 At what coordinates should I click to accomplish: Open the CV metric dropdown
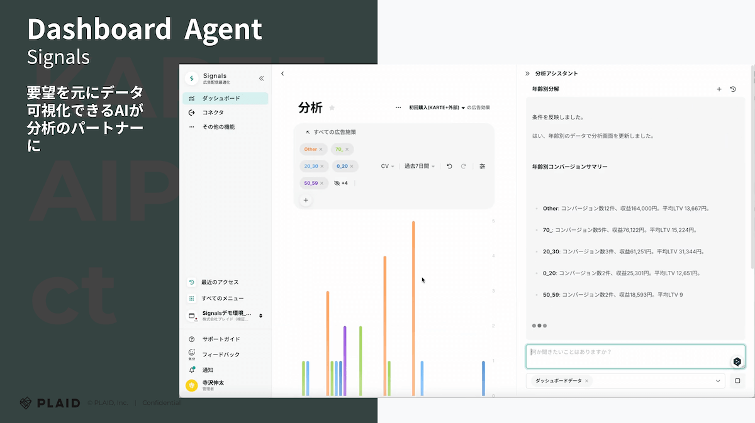coord(389,166)
